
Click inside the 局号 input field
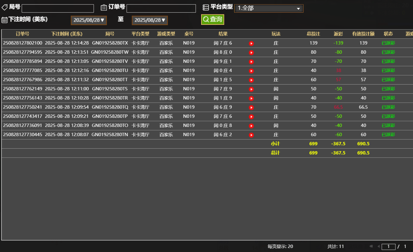pyautogui.click(x=58, y=8)
